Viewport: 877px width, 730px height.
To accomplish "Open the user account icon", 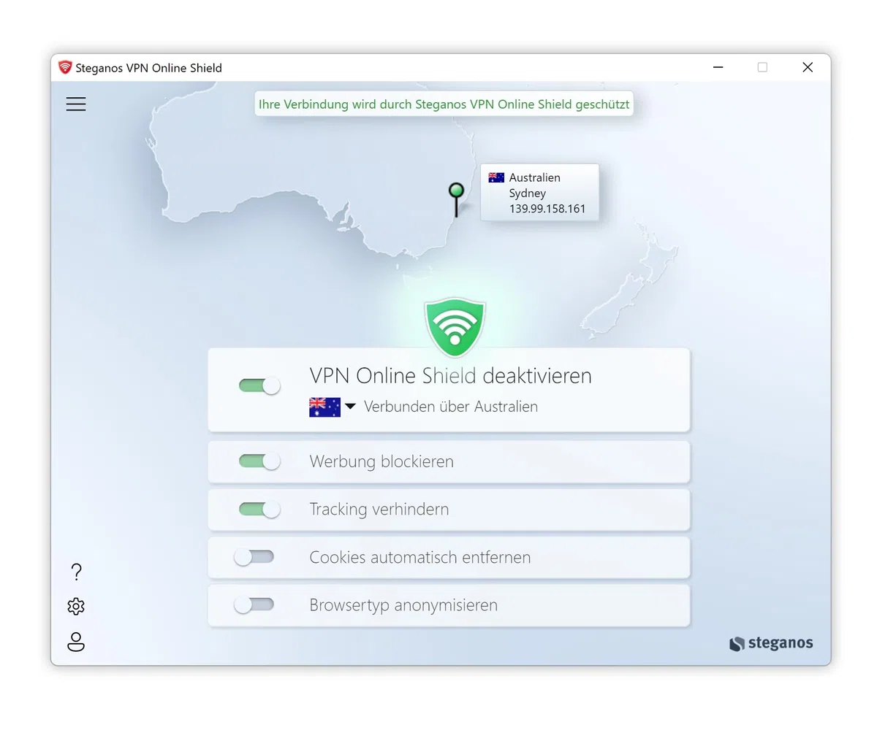I will tap(76, 642).
